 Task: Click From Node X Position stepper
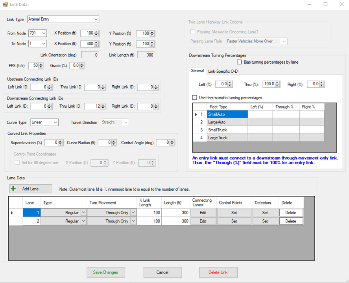click(96, 33)
